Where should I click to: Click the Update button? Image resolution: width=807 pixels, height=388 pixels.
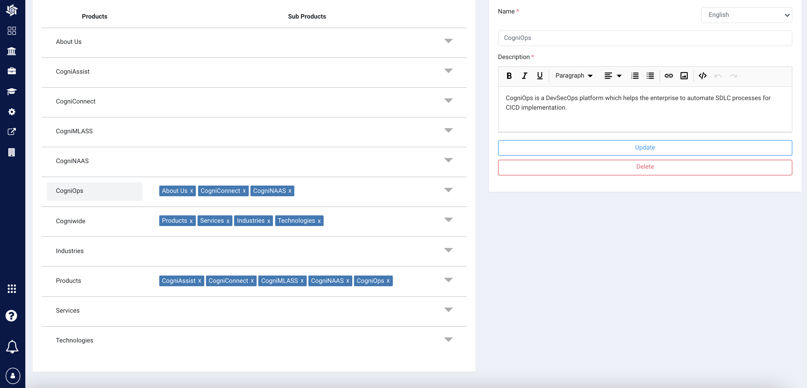click(645, 148)
